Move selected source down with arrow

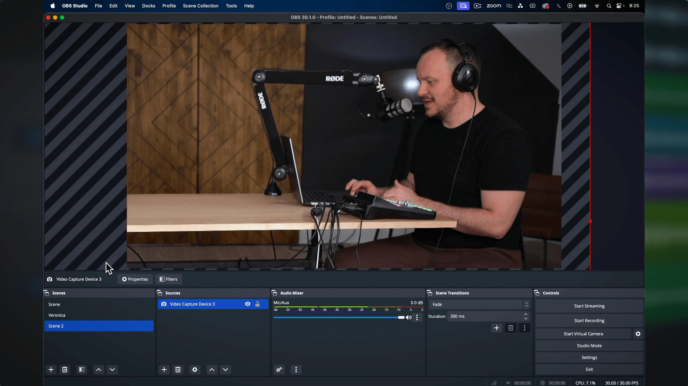coord(225,370)
